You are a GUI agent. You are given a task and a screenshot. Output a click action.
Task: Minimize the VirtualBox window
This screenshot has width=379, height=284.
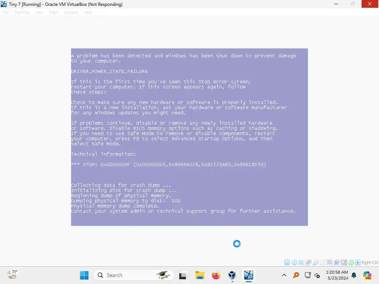tap(336, 4)
